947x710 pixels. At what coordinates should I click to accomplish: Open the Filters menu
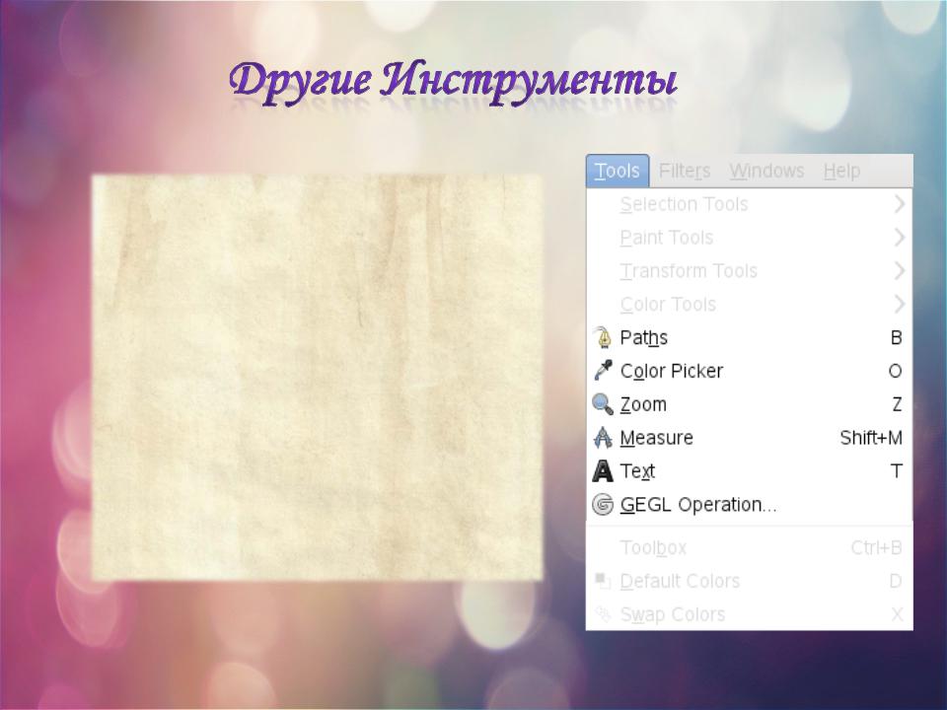[685, 172]
